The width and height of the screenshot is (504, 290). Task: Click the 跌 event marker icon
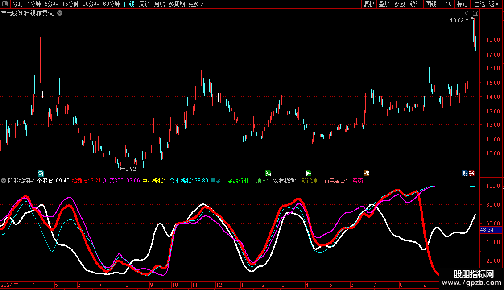308,173
